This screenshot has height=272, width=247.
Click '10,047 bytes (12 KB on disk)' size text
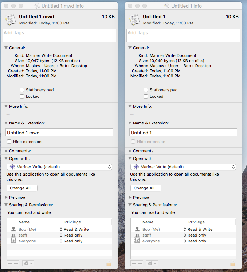pyautogui.click(x=53, y=61)
